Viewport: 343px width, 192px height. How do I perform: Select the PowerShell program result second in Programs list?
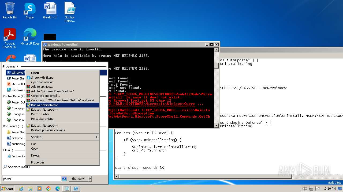16,78
